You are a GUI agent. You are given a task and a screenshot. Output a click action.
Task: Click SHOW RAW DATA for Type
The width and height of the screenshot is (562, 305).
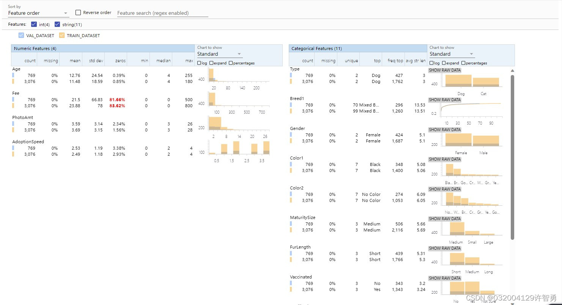pos(445,70)
